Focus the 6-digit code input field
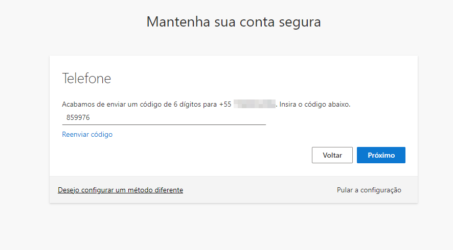The image size is (453, 250). pyautogui.click(x=164, y=117)
